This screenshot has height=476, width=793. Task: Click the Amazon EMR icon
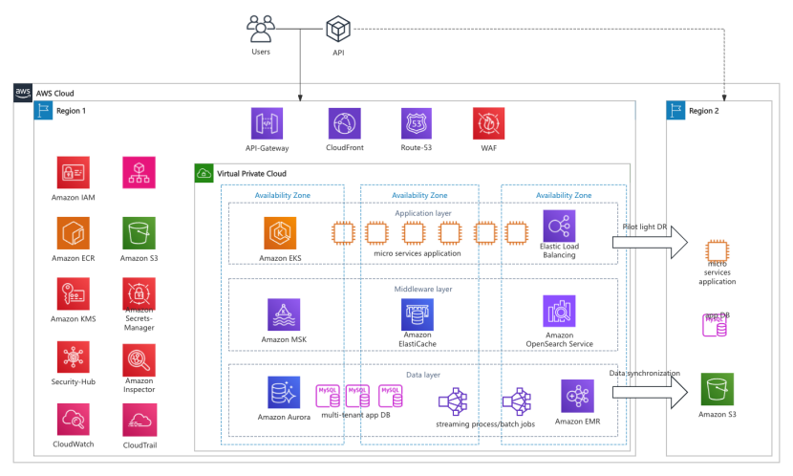click(x=578, y=396)
